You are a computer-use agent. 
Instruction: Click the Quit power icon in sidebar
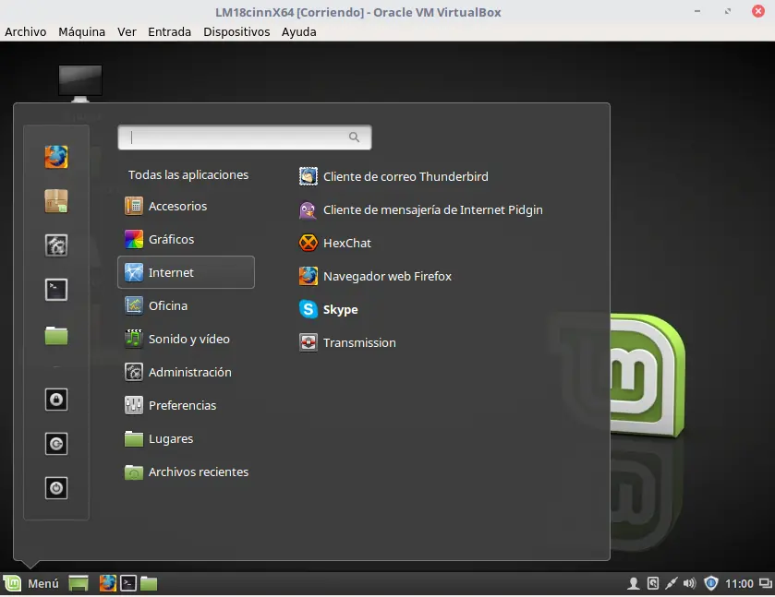tap(56, 488)
